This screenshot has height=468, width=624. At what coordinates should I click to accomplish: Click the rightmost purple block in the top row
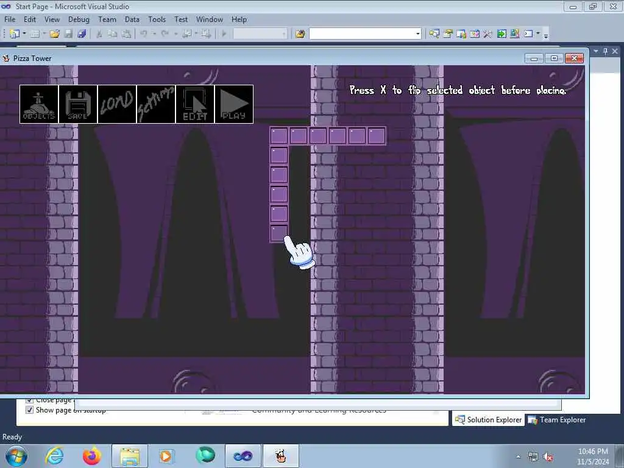point(377,136)
